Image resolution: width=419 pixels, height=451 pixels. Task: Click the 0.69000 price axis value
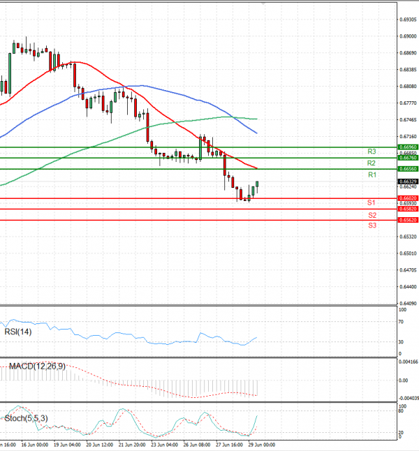408,36
